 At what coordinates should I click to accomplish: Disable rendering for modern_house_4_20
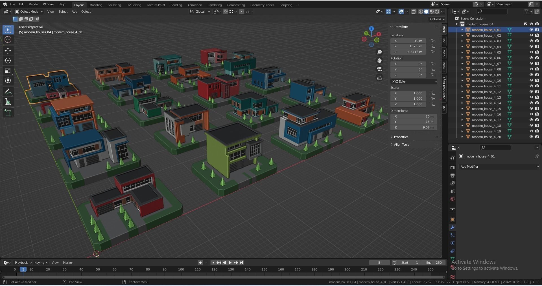pyautogui.click(x=537, y=137)
